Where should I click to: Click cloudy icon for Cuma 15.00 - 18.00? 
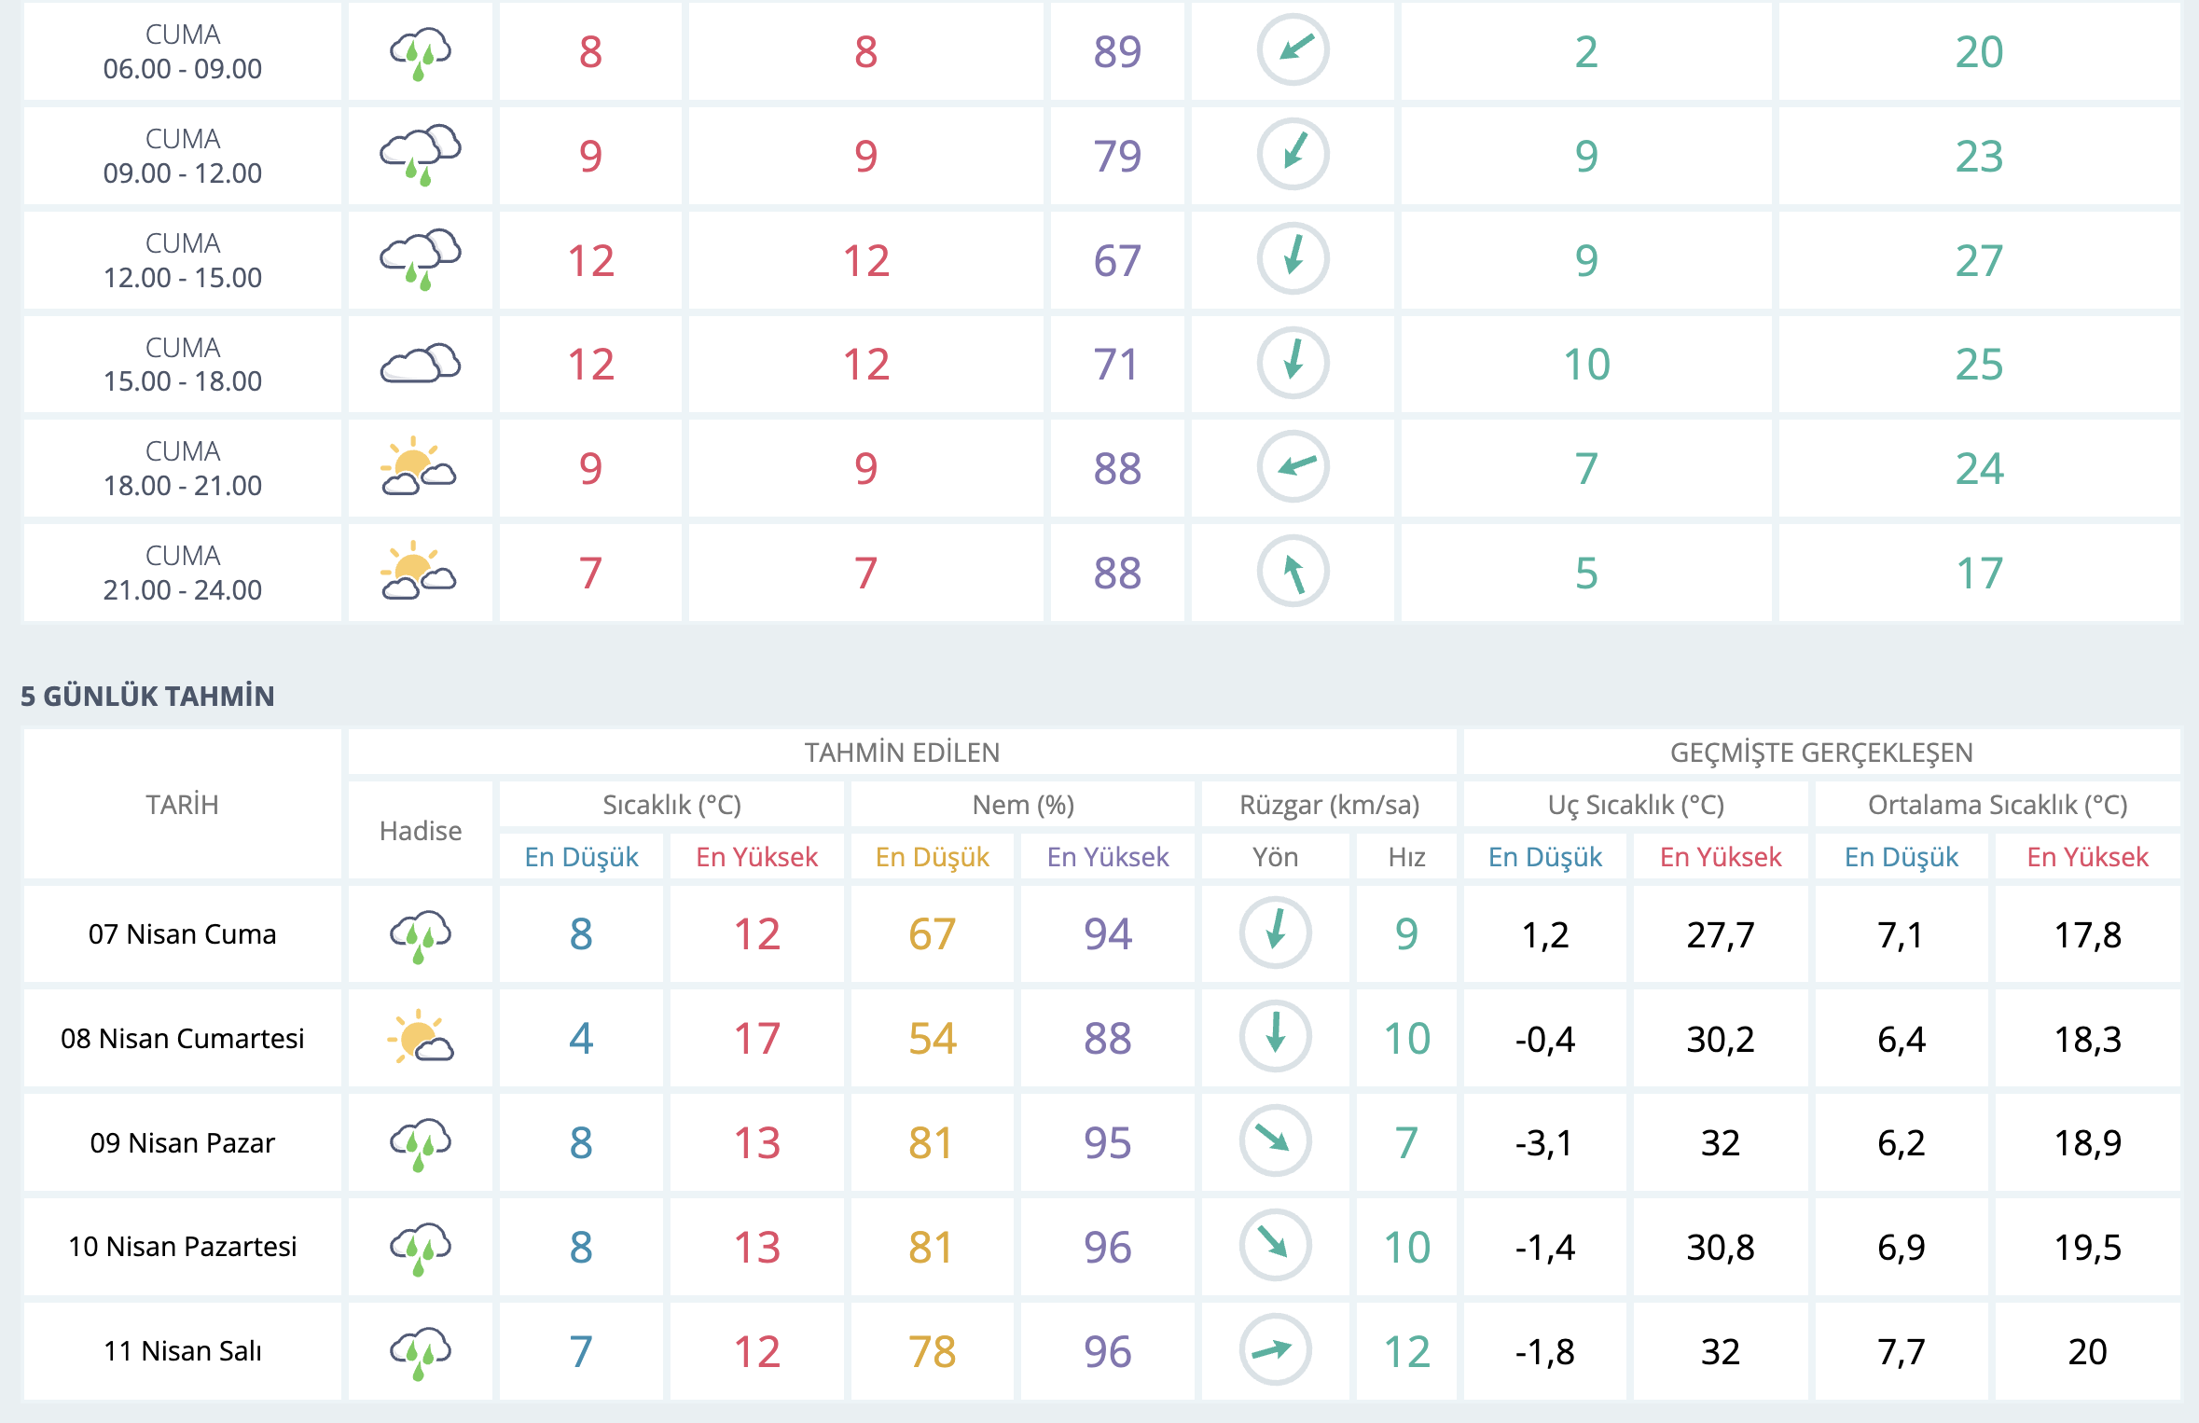click(420, 364)
